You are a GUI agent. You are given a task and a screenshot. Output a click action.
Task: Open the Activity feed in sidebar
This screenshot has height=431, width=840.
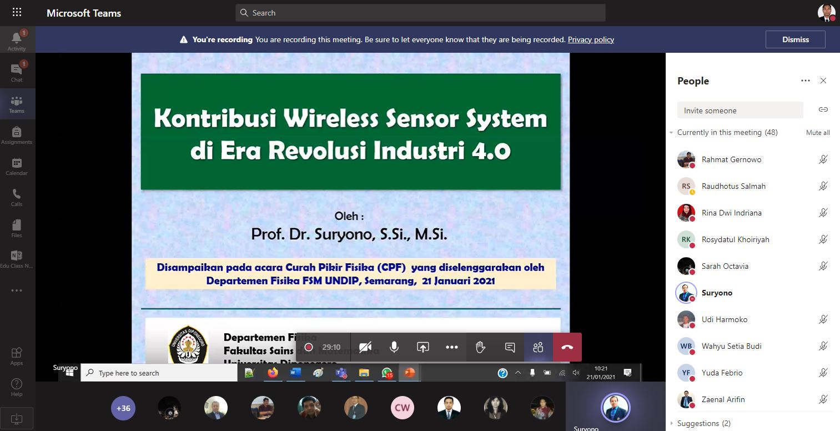click(17, 41)
